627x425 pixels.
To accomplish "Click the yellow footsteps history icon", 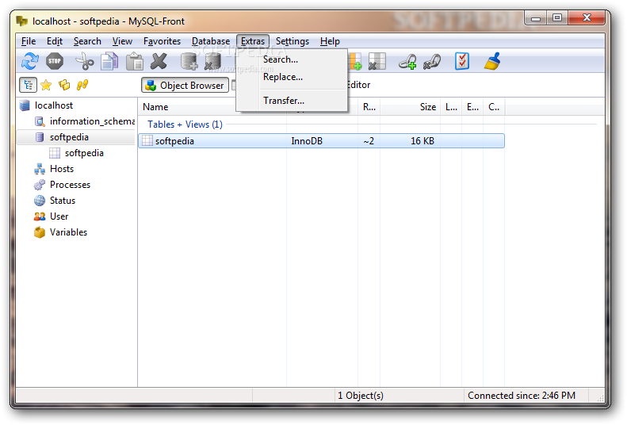I will tap(82, 85).
